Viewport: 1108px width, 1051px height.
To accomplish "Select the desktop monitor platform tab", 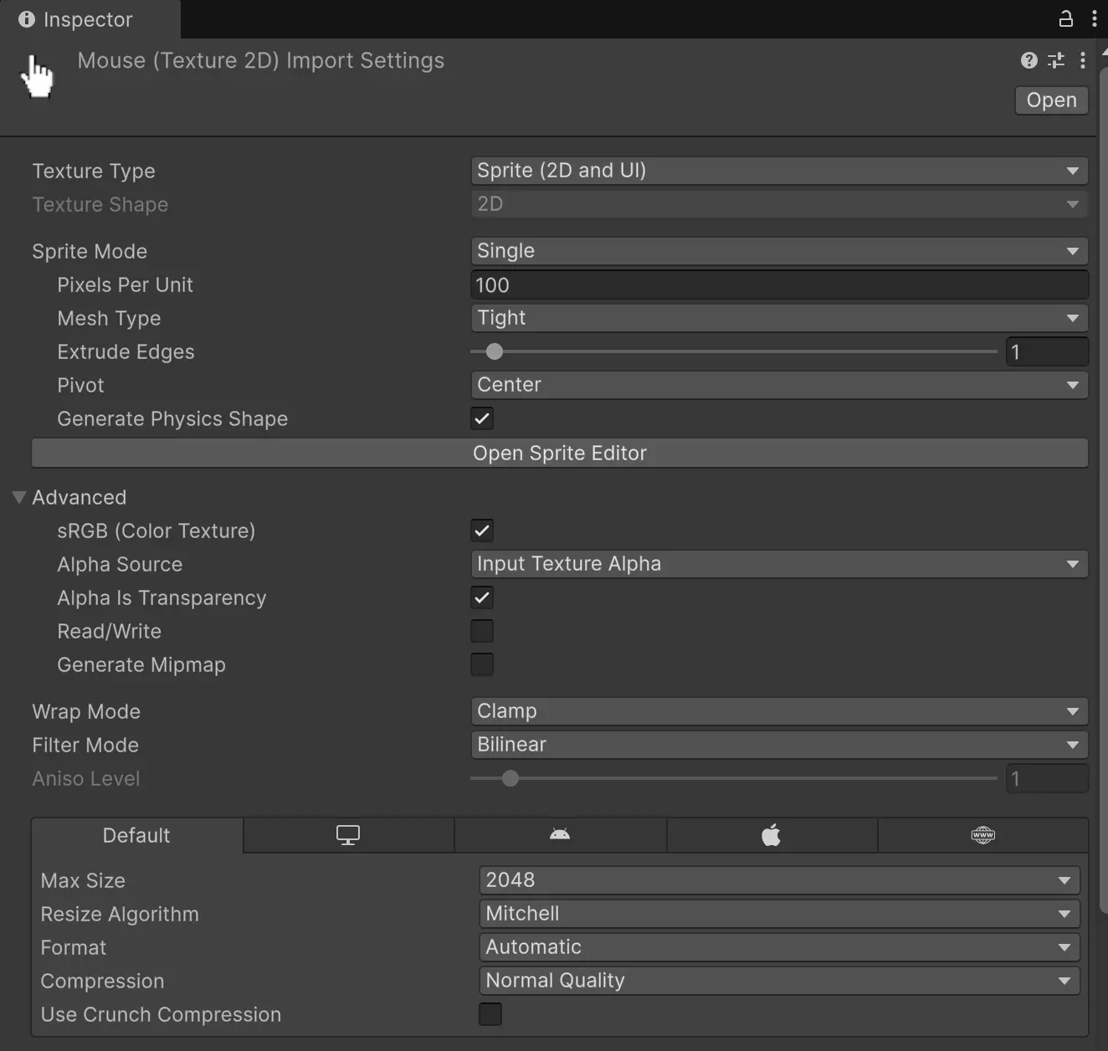I will tap(348, 835).
